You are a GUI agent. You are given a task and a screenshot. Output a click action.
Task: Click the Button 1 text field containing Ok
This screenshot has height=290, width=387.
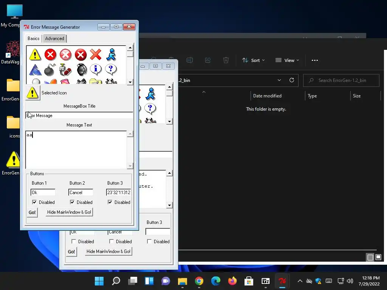(43, 192)
